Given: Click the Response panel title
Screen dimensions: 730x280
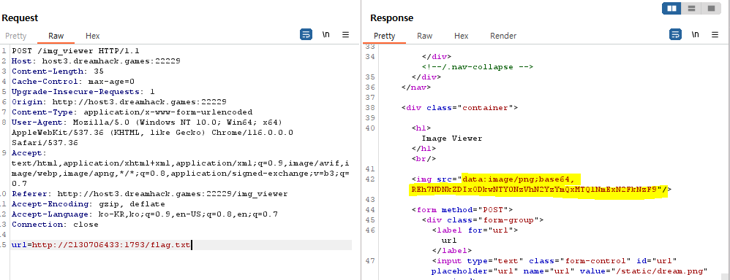Looking at the screenshot, I should coord(391,18).
